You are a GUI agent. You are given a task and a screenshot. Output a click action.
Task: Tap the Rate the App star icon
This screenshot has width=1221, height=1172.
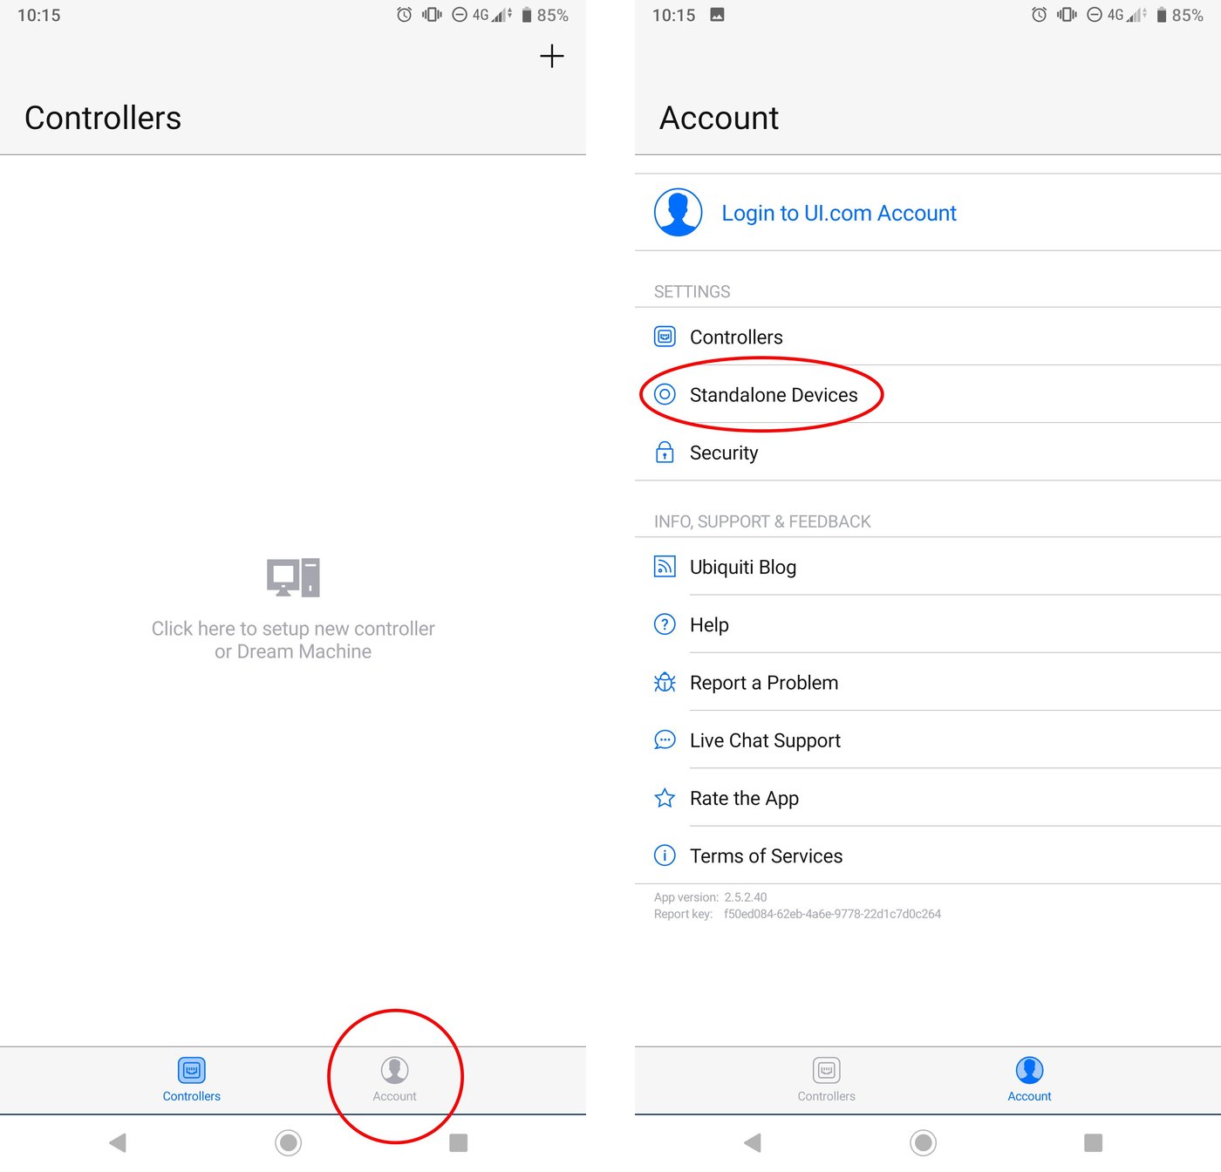click(x=665, y=798)
